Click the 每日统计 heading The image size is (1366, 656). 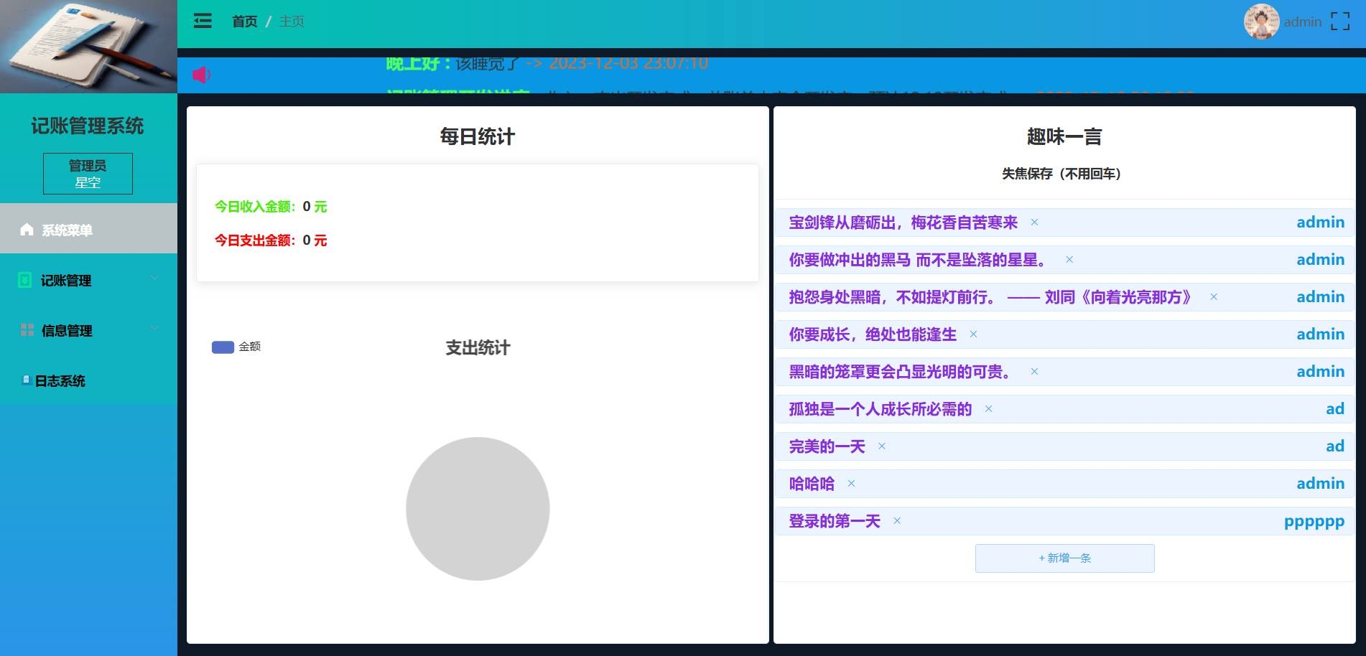pyautogui.click(x=478, y=136)
